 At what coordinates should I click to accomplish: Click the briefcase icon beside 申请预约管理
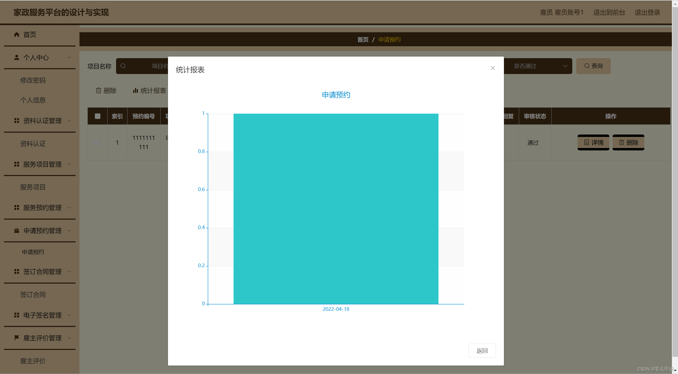tap(17, 230)
